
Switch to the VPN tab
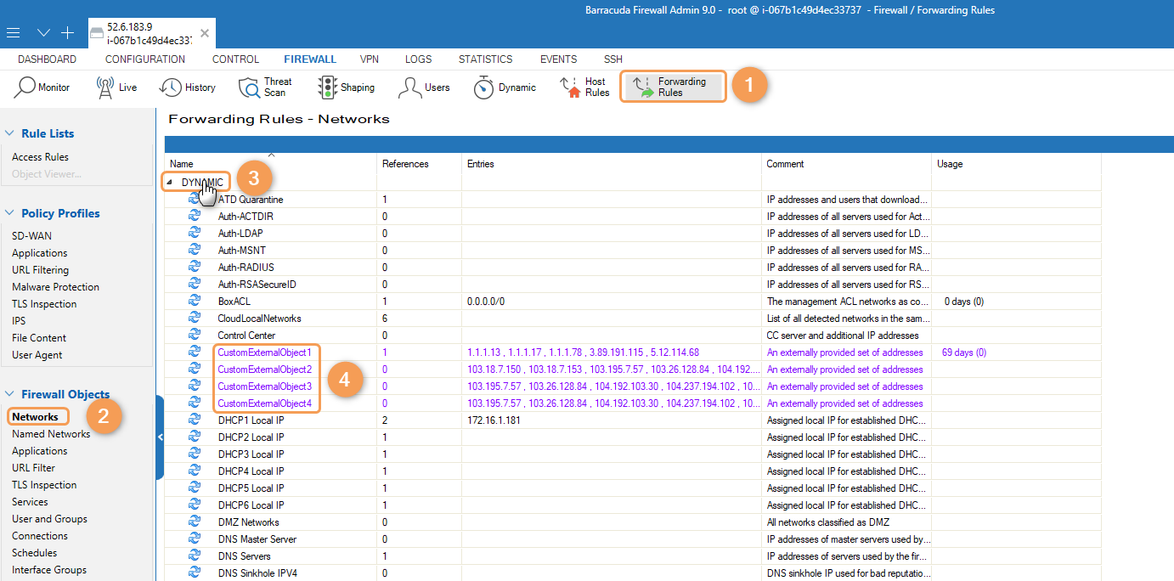(x=369, y=59)
